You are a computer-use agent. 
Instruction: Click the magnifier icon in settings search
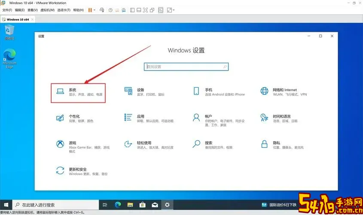[x=225, y=67]
